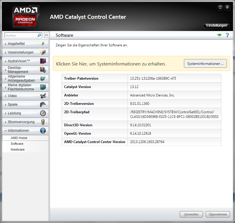
Task: Click the Control Center version 2013.1206.1603.28764
Action: [x=147, y=142]
